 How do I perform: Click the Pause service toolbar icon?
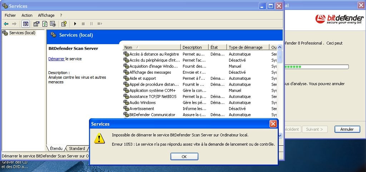point(91,24)
